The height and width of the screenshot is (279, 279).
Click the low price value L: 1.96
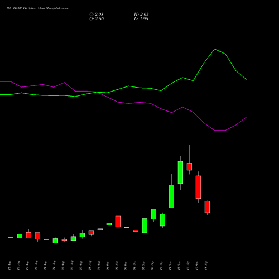pyautogui.click(x=141, y=19)
